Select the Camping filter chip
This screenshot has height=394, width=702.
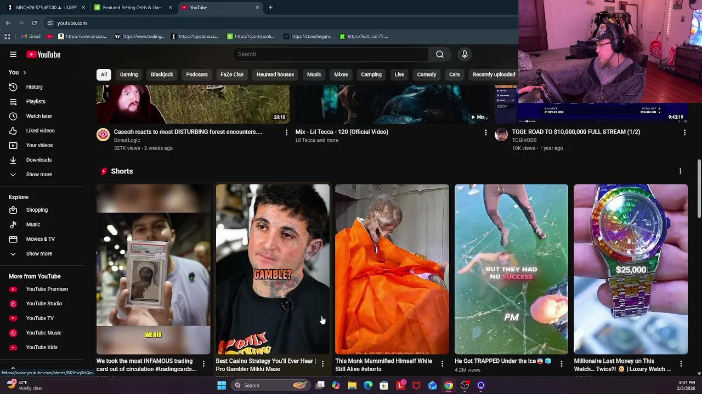pyautogui.click(x=371, y=74)
